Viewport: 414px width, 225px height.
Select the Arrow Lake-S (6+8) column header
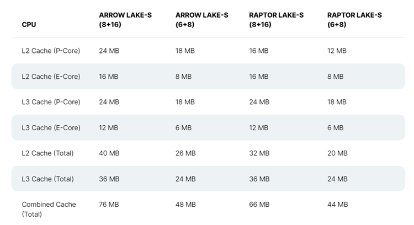pos(201,20)
